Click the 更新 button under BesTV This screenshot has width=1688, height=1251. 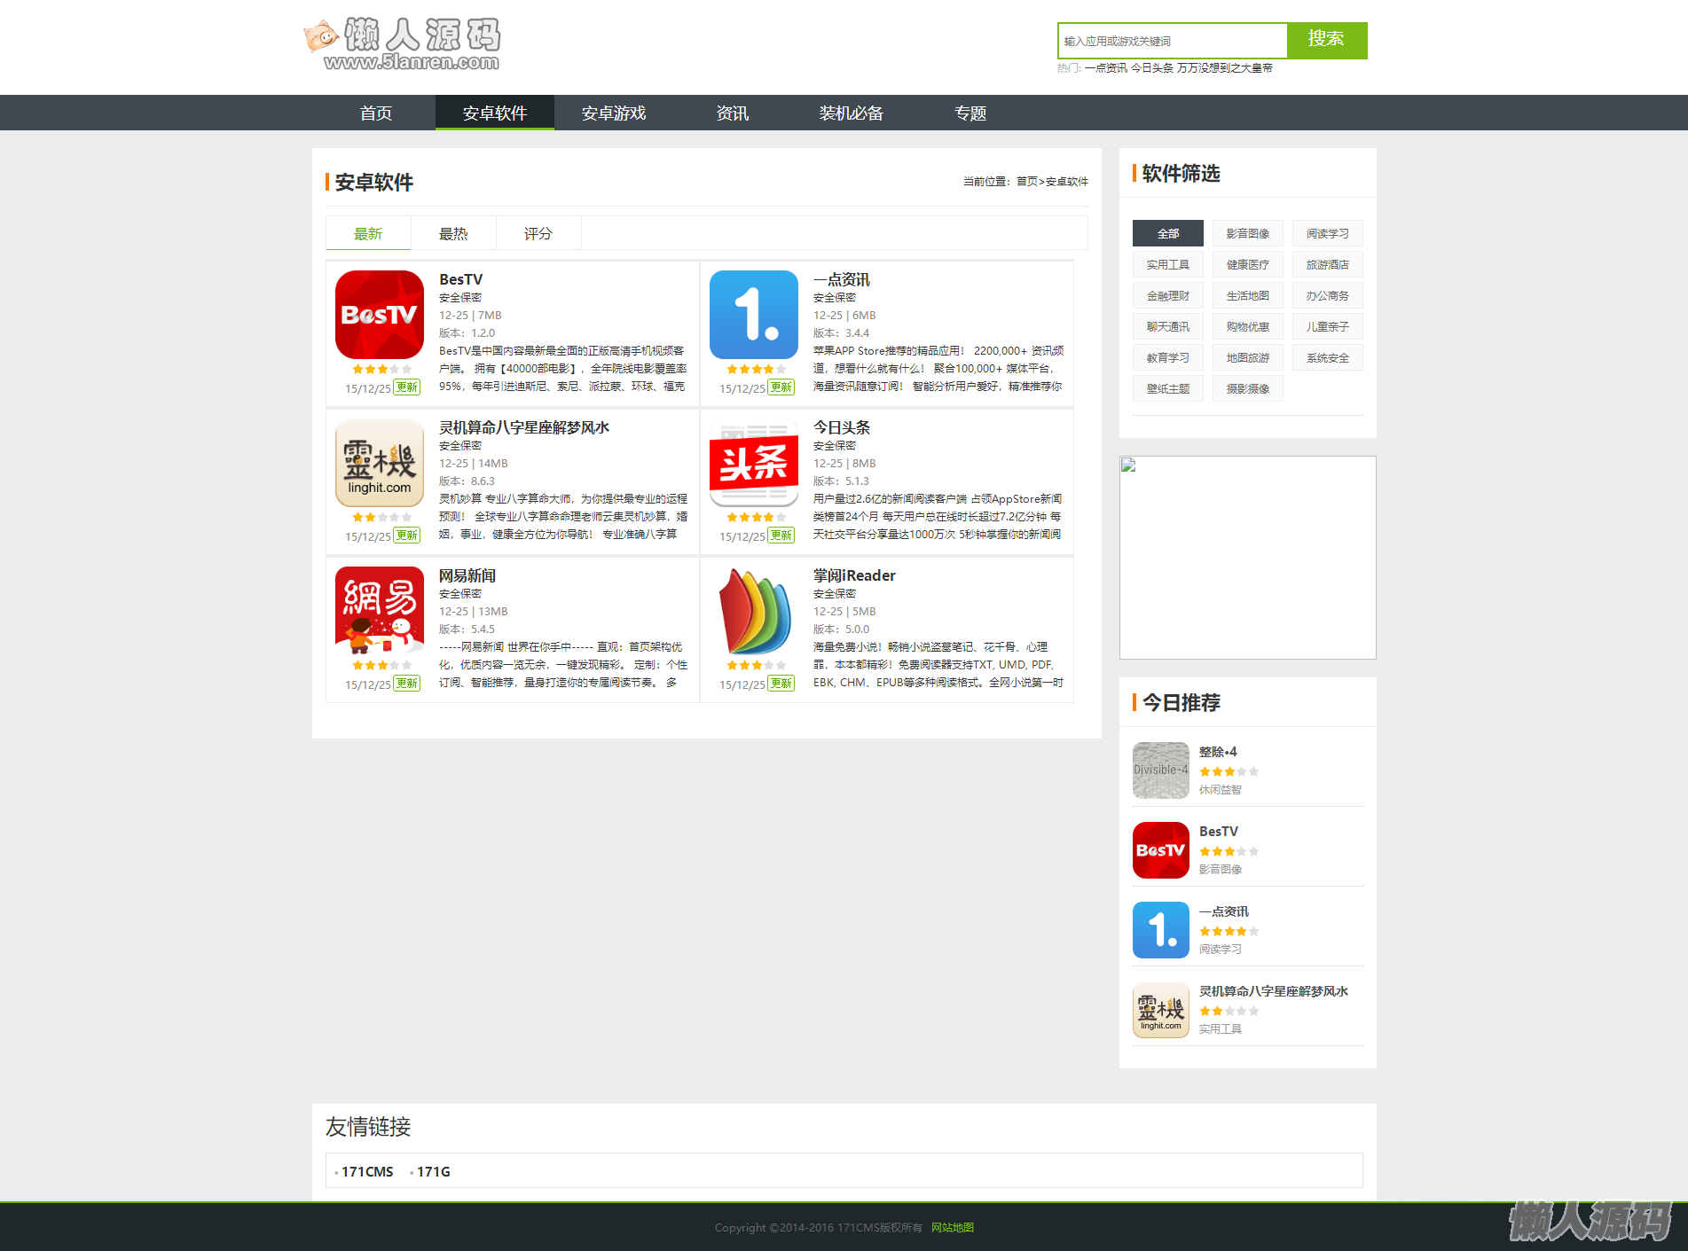pyautogui.click(x=407, y=387)
